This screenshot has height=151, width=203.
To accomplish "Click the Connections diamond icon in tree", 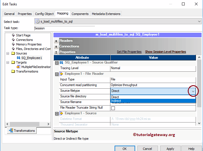I will pos(13,40).
